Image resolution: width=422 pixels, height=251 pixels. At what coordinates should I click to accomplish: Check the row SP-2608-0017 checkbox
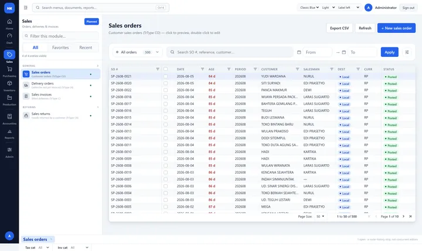tap(165, 104)
